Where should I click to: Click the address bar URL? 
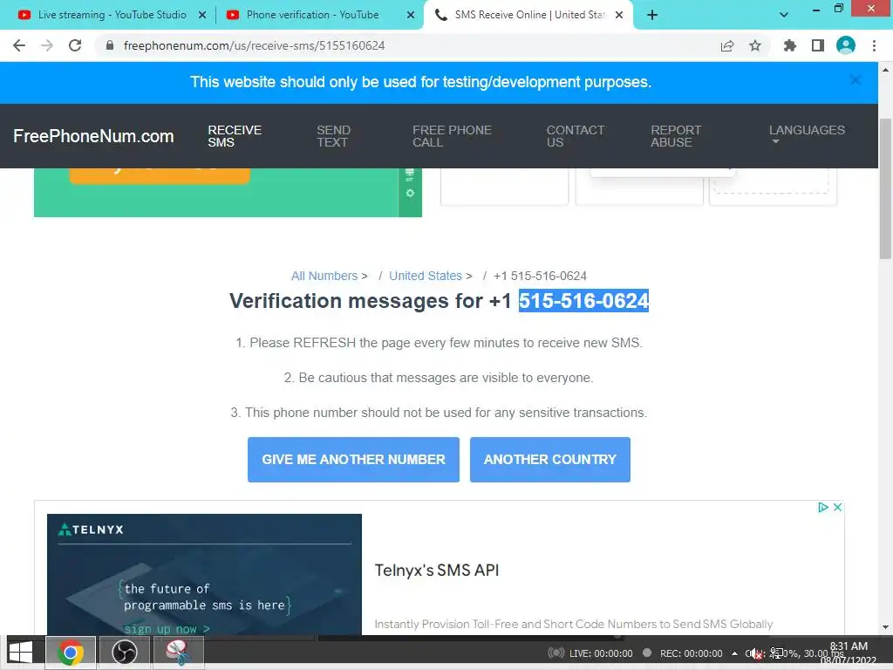coord(254,45)
